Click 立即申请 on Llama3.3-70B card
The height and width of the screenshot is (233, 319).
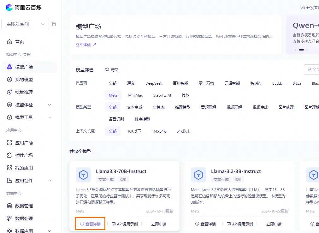[x=159, y=224]
